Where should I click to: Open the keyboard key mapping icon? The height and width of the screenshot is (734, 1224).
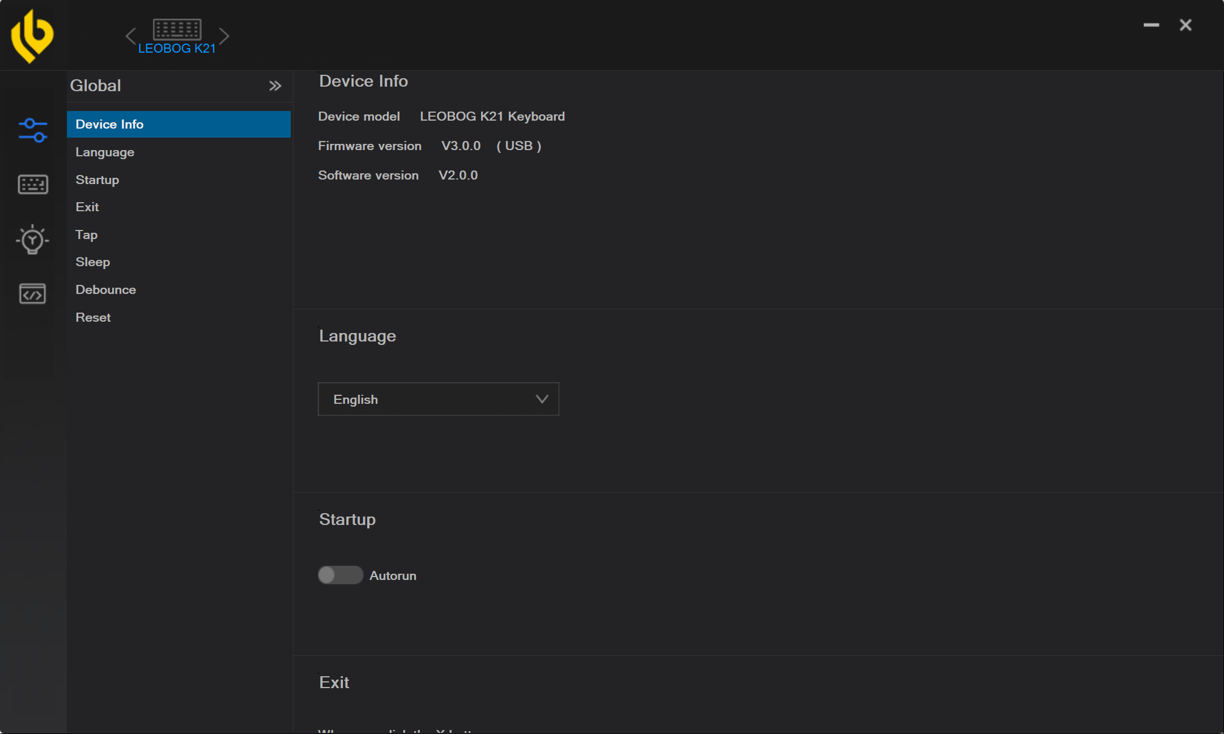tap(33, 185)
